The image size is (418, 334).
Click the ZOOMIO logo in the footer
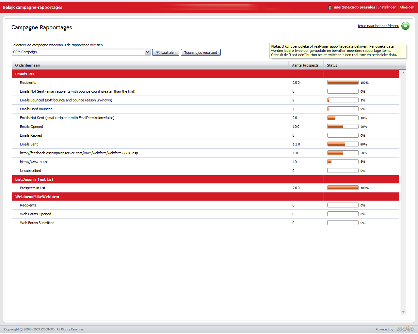point(405,329)
